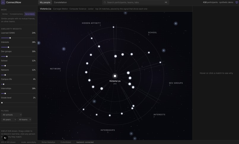Screen dimensions: 239x144
Task: Click the INTERESTS sector label
Action: coord(159,115)
